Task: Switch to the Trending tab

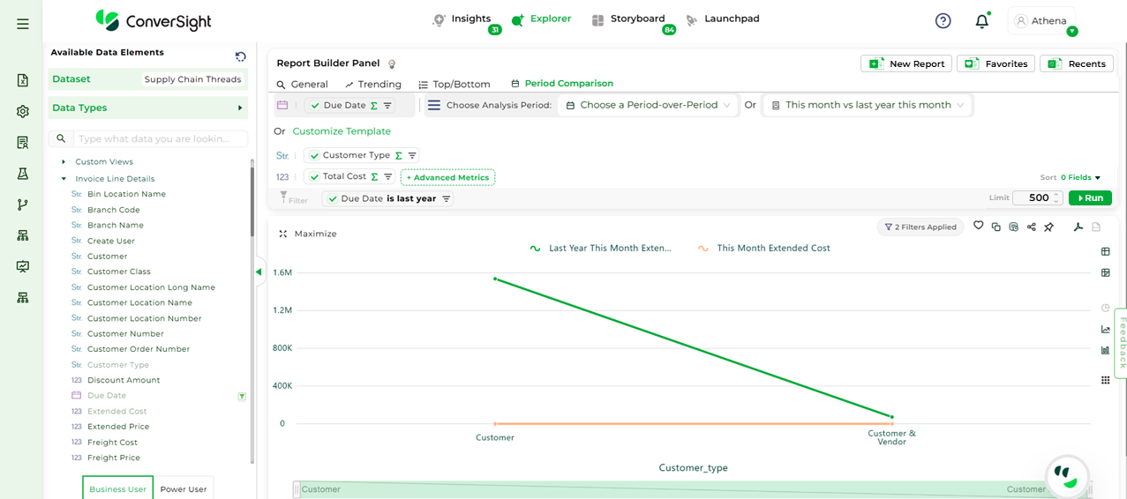Action: pos(372,85)
